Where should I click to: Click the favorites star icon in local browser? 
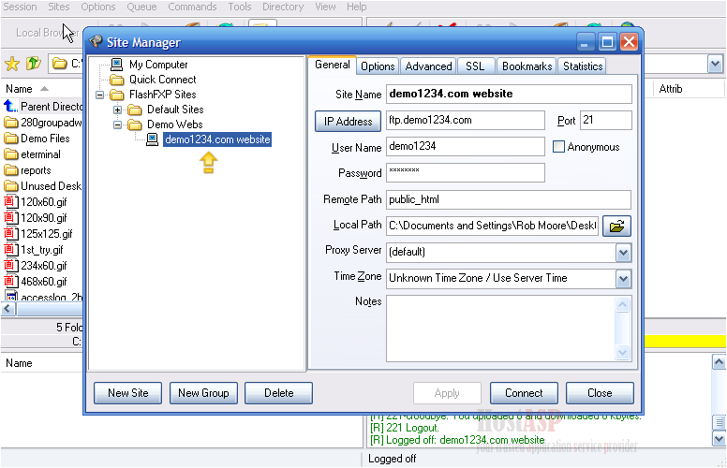[x=12, y=64]
